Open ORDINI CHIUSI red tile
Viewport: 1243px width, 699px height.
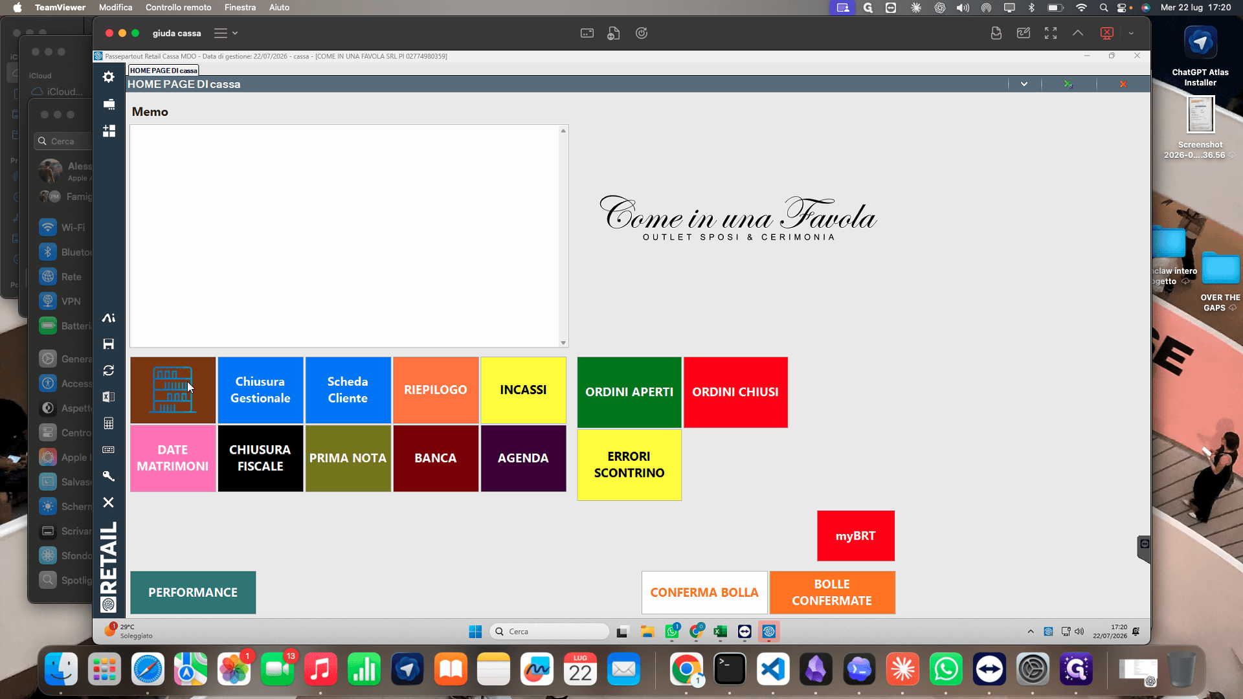[x=735, y=392]
